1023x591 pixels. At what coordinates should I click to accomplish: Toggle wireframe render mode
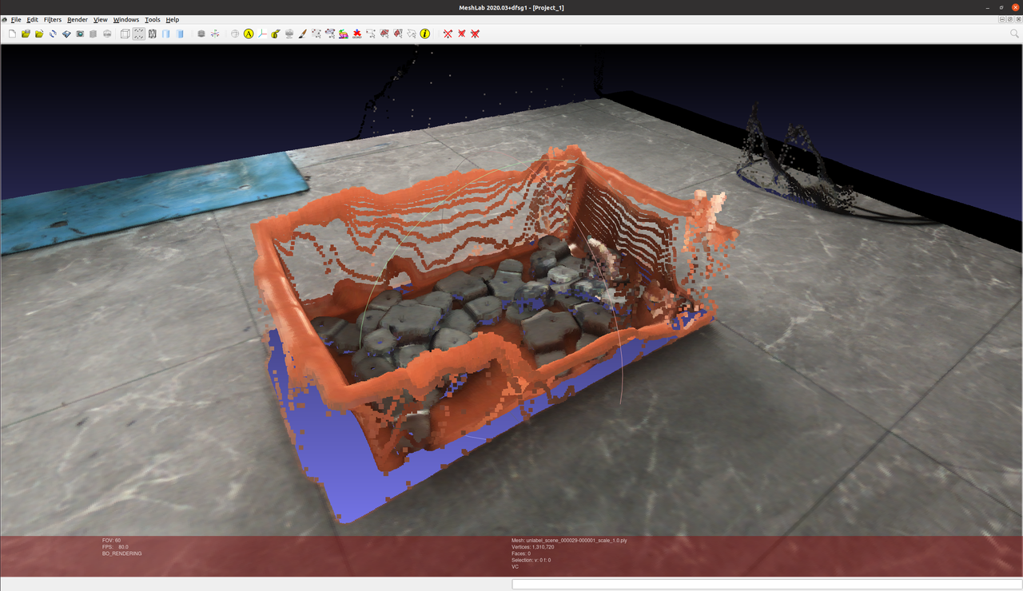click(152, 34)
